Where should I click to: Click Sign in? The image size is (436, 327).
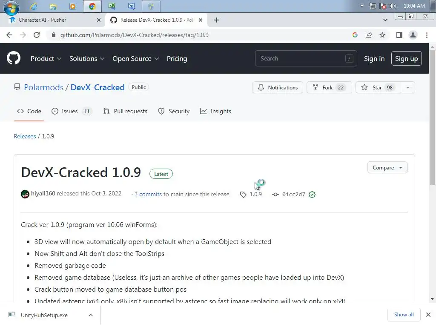click(x=374, y=58)
